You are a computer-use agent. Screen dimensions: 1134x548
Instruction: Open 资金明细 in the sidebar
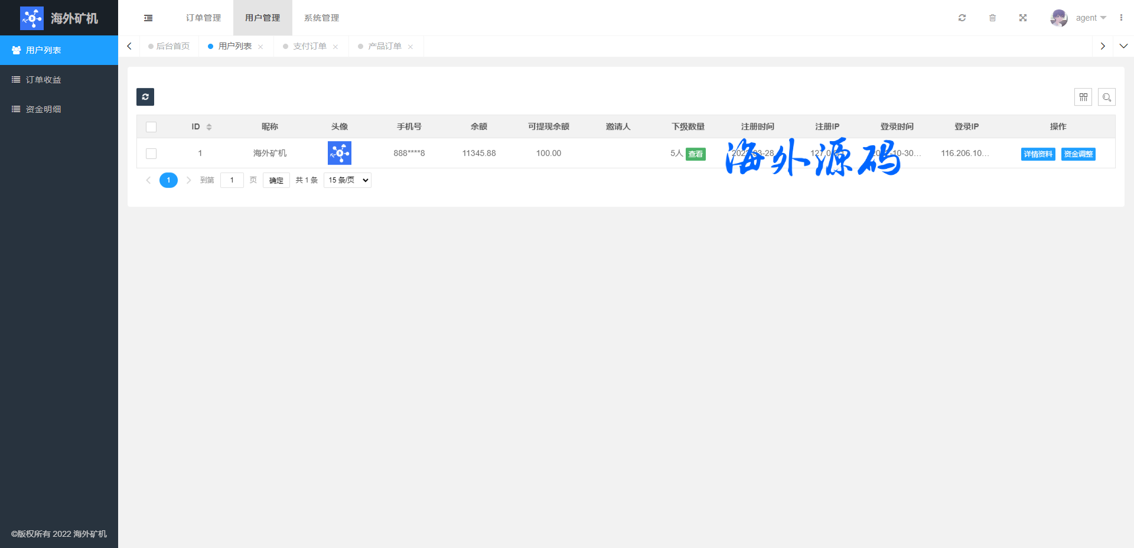(x=43, y=109)
